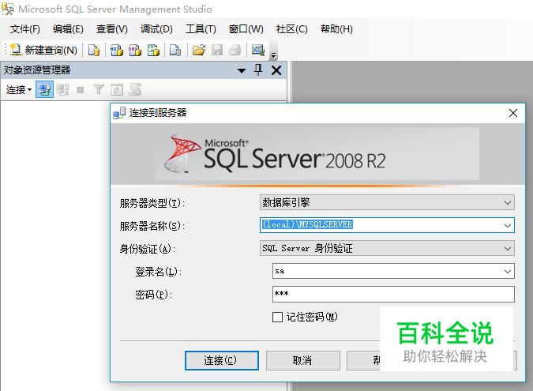
Task: Expand the authentication (身份验证) dropdown
Action: pos(507,249)
